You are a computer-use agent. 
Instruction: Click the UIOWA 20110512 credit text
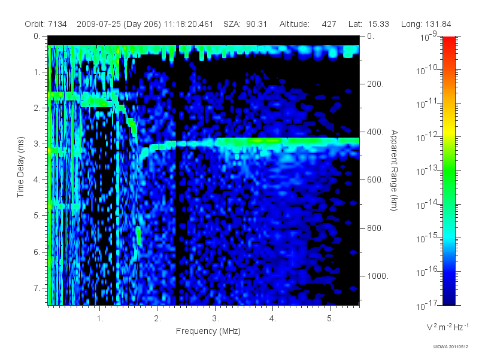[451, 347]
